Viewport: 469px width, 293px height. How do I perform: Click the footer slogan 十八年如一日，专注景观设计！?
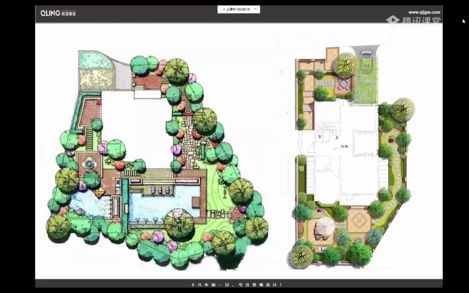click(237, 285)
